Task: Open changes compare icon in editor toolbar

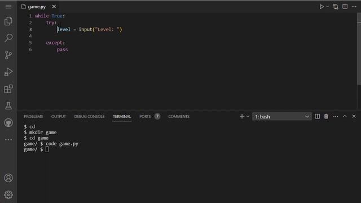Action: [336, 7]
